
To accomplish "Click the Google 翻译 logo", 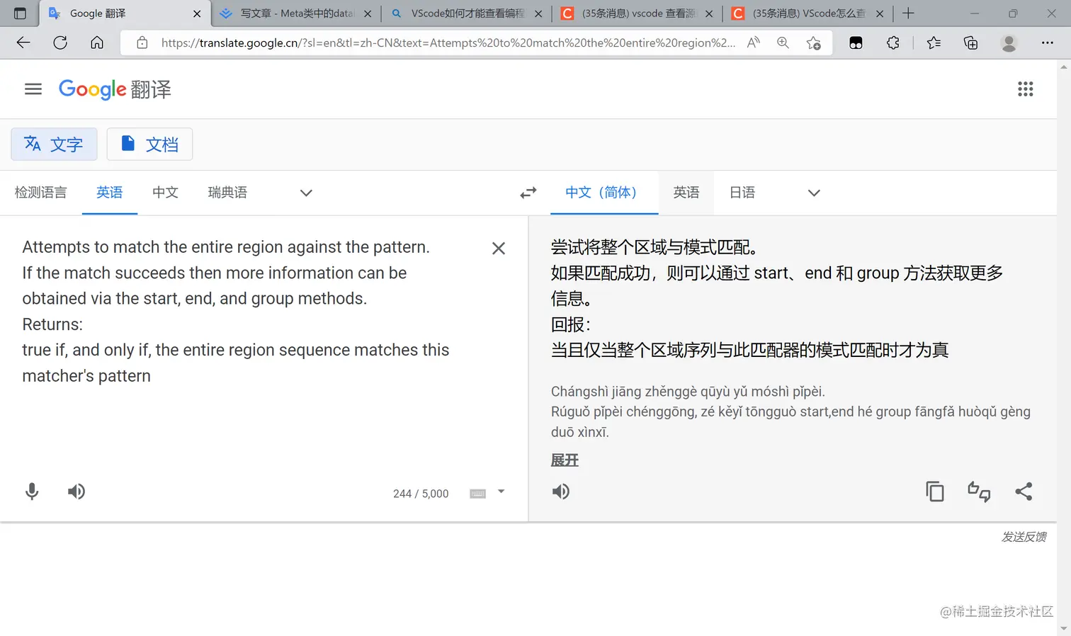I will (115, 89).
